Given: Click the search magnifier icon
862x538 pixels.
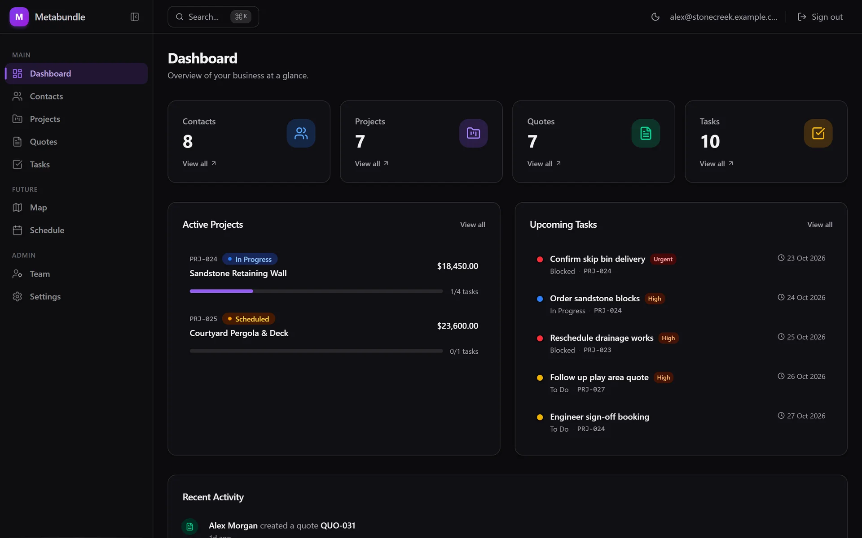Looking at the screenshot, I should pyautogui.click(x=180, y=17).
